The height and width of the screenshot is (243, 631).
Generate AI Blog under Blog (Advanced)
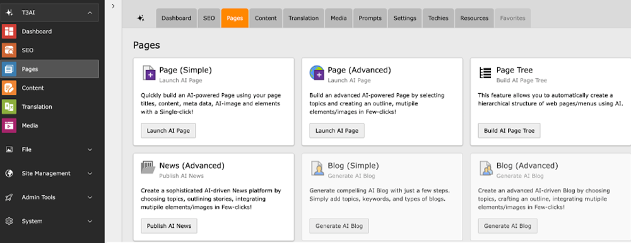[x=507, y=226]
